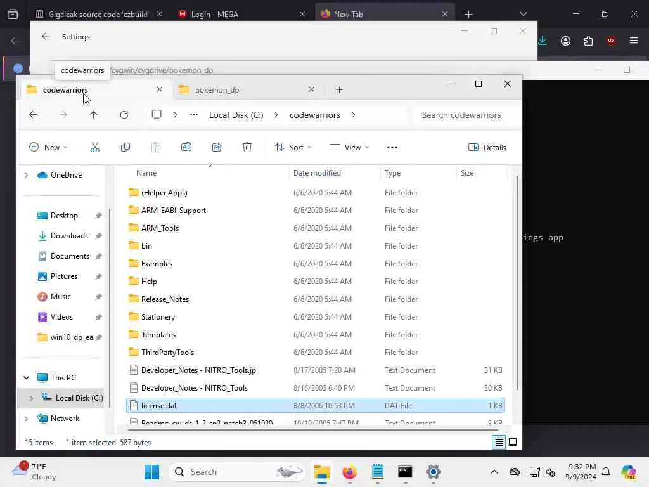
Task: Open See more ellipsis in Explorer toolbar
Action: (x=392, y=147)
